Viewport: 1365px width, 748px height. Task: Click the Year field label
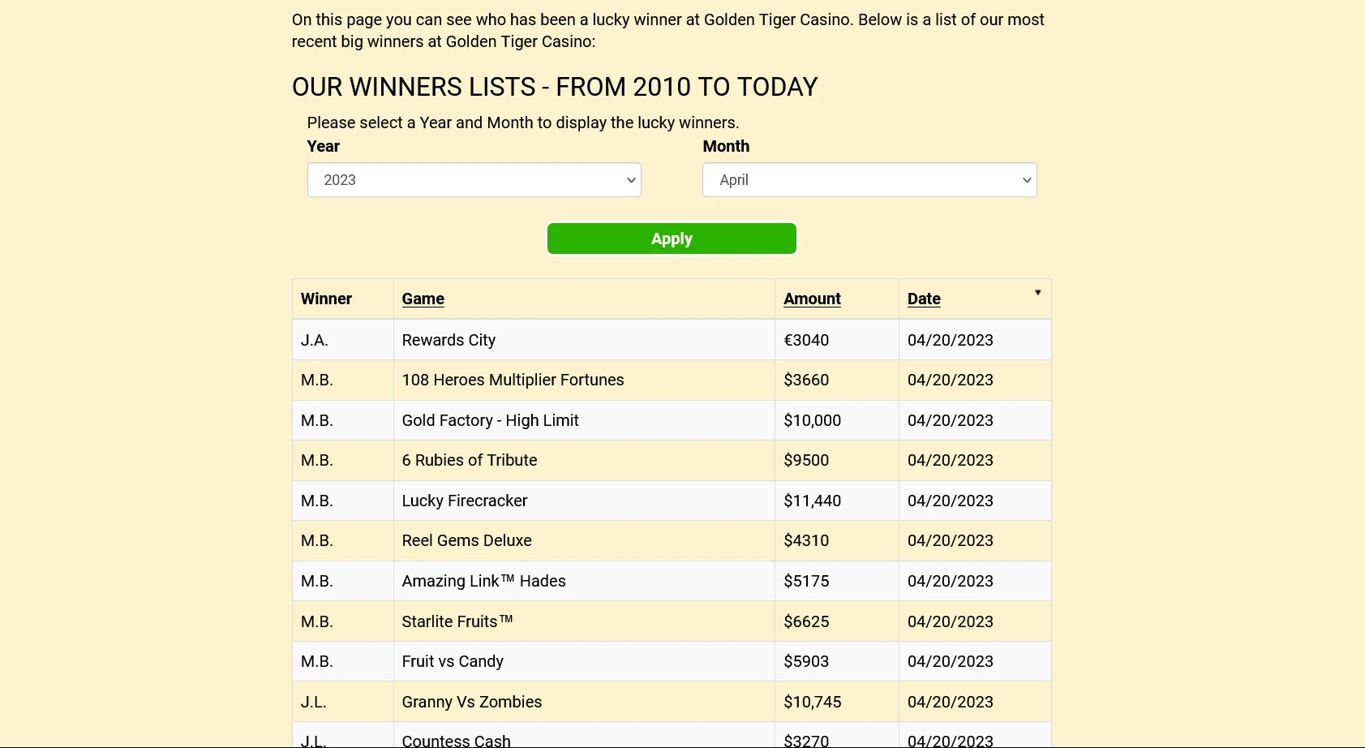[323, 146]
